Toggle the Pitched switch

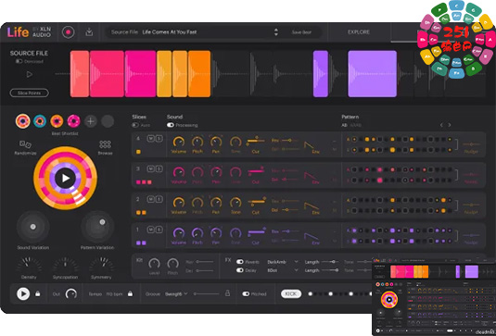246,294
